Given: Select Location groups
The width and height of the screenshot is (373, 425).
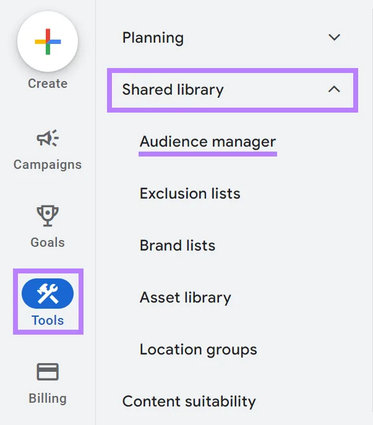Looking at the screenshot, I should tap(198, 350).
